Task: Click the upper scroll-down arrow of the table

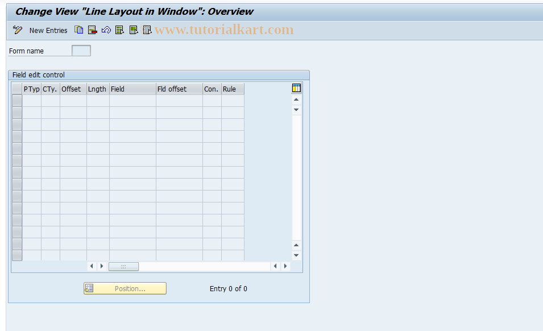Action: 296,110
